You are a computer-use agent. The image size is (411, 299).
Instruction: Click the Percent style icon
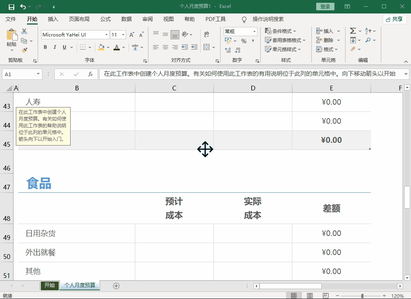click(x=244, y=41)
